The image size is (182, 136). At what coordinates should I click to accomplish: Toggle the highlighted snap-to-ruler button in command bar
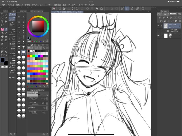pos(127,9)
